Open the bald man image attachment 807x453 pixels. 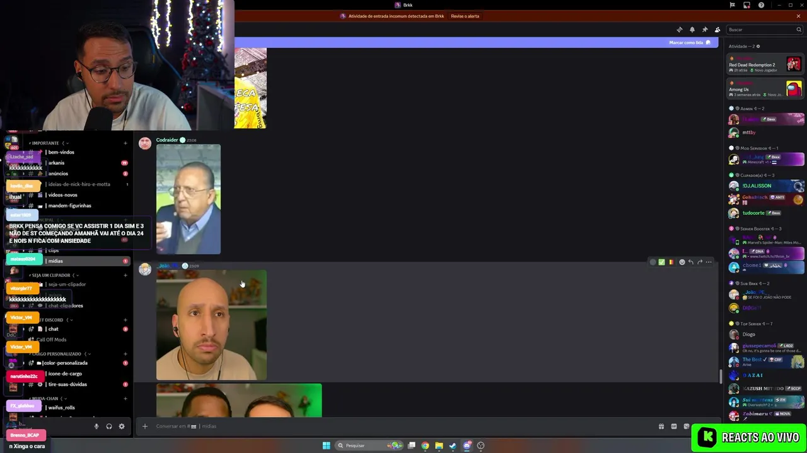point(211,325)
